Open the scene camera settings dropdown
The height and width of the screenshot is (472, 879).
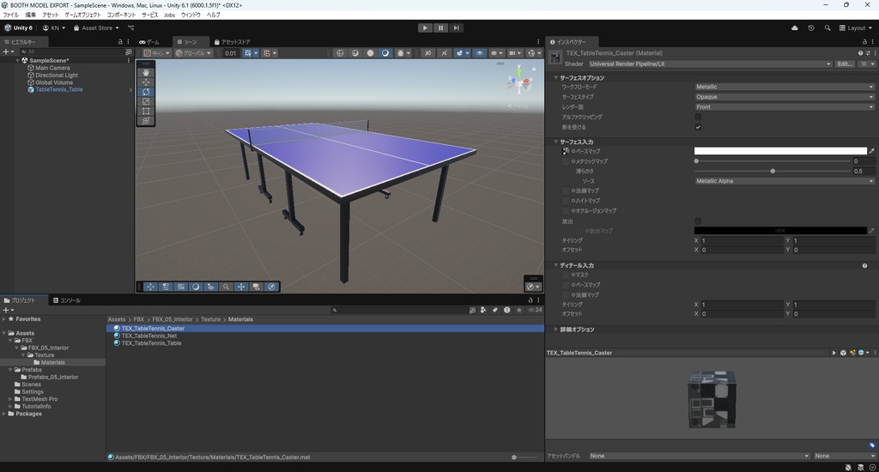point(514,53)
